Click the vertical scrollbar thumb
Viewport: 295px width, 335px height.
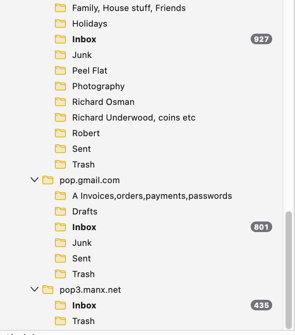point(289,270)
